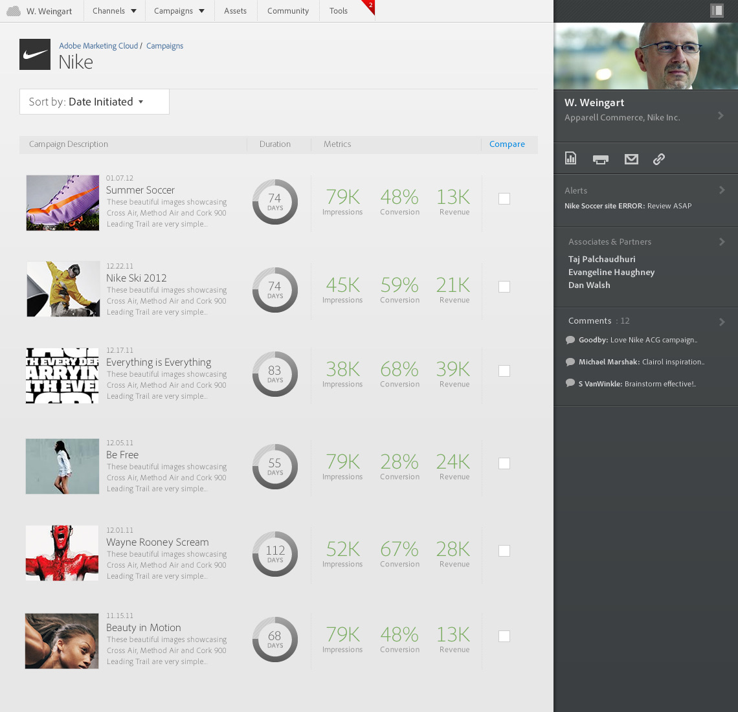
Task: Click 39K Revenue for Everything is Everything
Action: [453, 373]
